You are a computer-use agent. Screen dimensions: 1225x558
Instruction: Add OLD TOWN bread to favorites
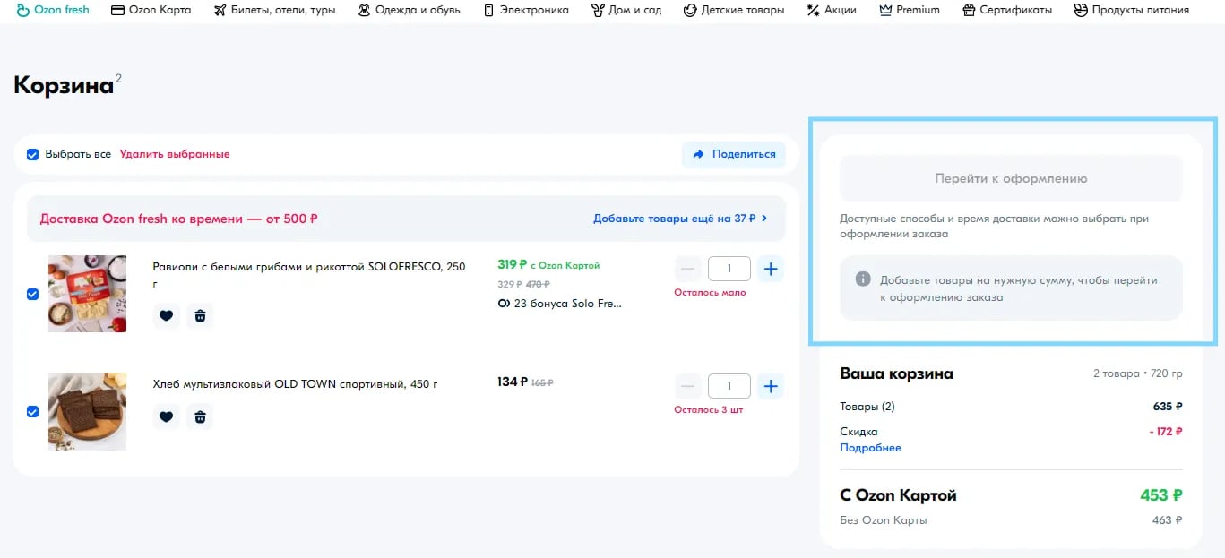tap(166, 416)
